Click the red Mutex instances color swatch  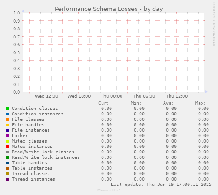(8, 147)
